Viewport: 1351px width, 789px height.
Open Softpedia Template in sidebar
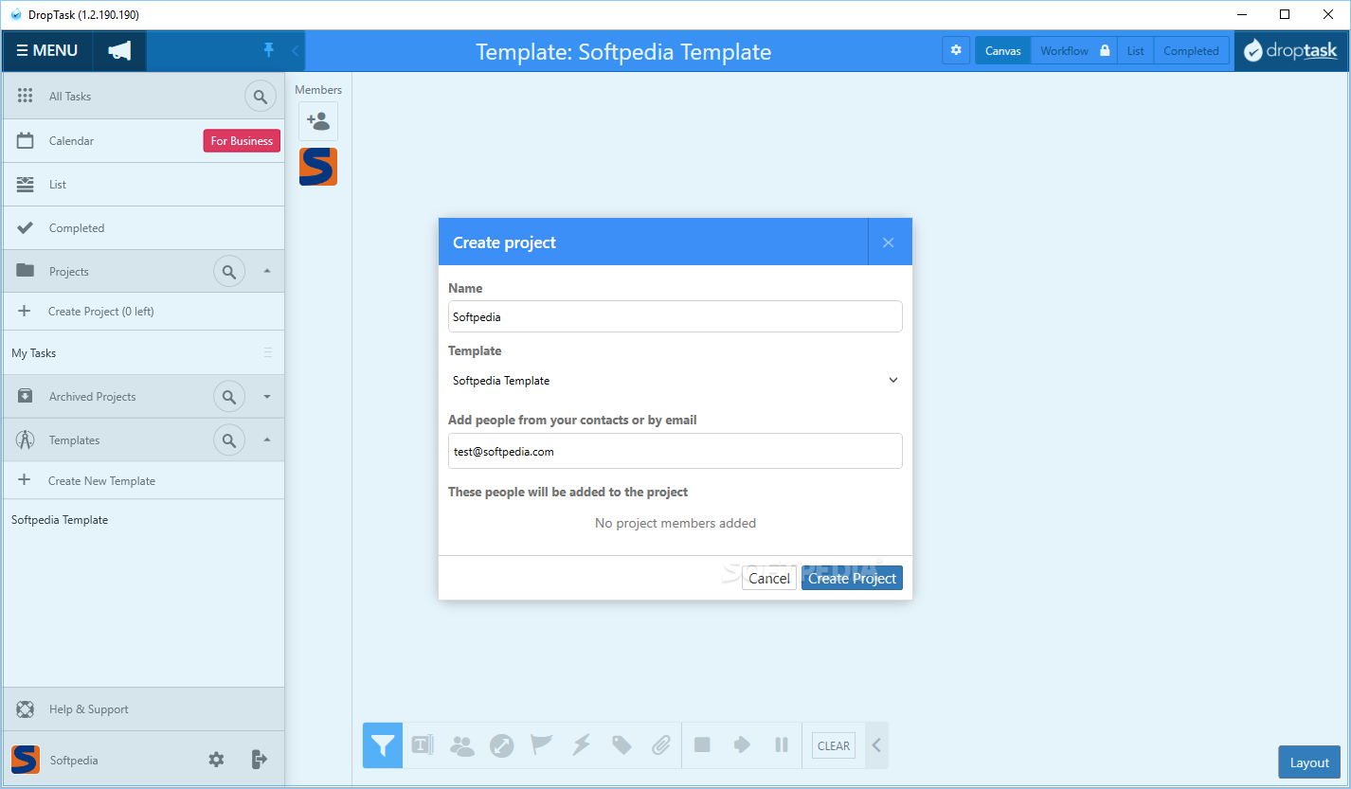click(x=60, y=520)
